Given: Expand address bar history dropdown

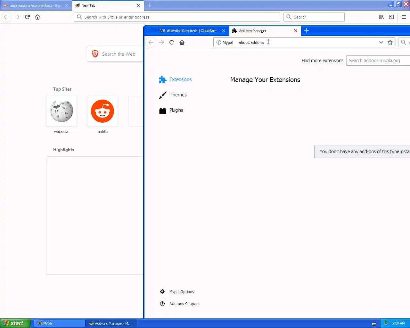Looking at the screenshot, I should pos(381,42).
